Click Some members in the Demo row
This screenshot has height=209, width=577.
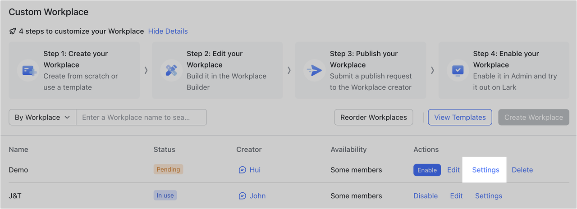tap(356, 170)
